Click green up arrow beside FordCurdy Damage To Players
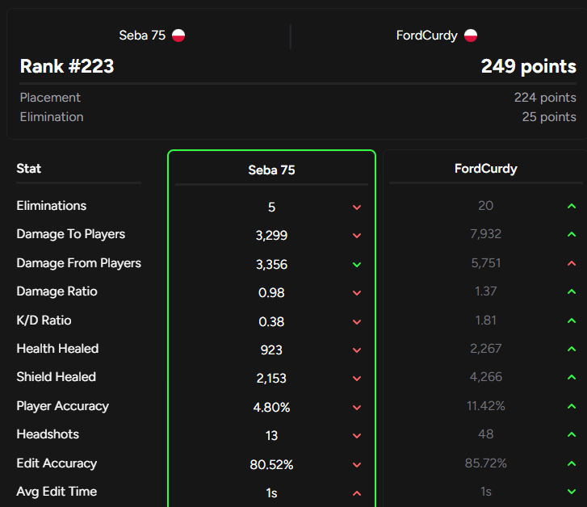Image resolution: width=587 pixels, height=507 pixels. point(572,234)
